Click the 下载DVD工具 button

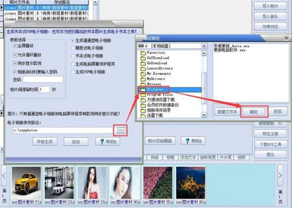[270, 144]
